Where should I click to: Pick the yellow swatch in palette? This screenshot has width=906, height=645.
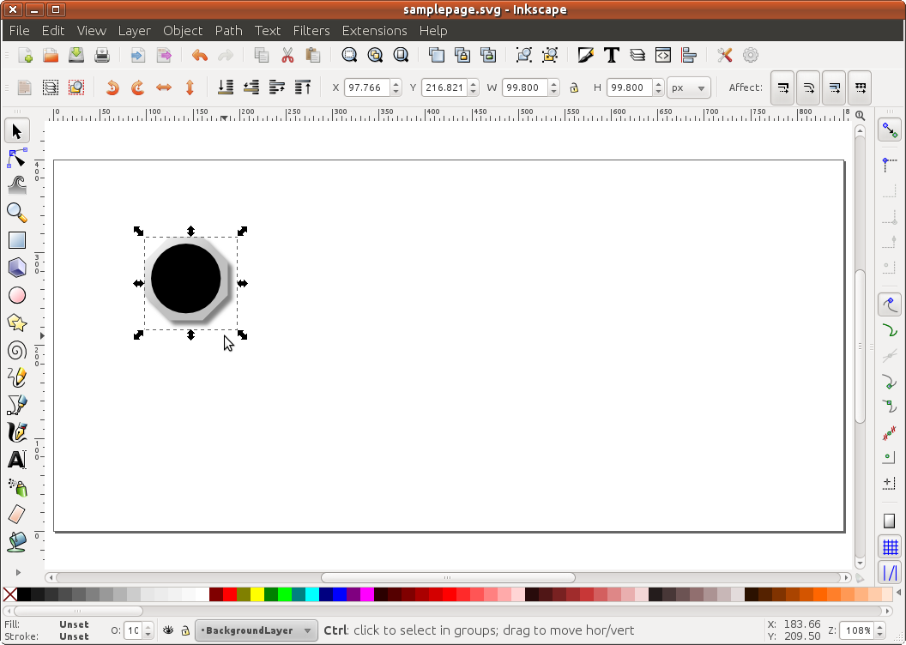click(257, 594)
